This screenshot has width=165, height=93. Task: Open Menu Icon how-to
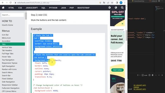(x=6, y=38)
